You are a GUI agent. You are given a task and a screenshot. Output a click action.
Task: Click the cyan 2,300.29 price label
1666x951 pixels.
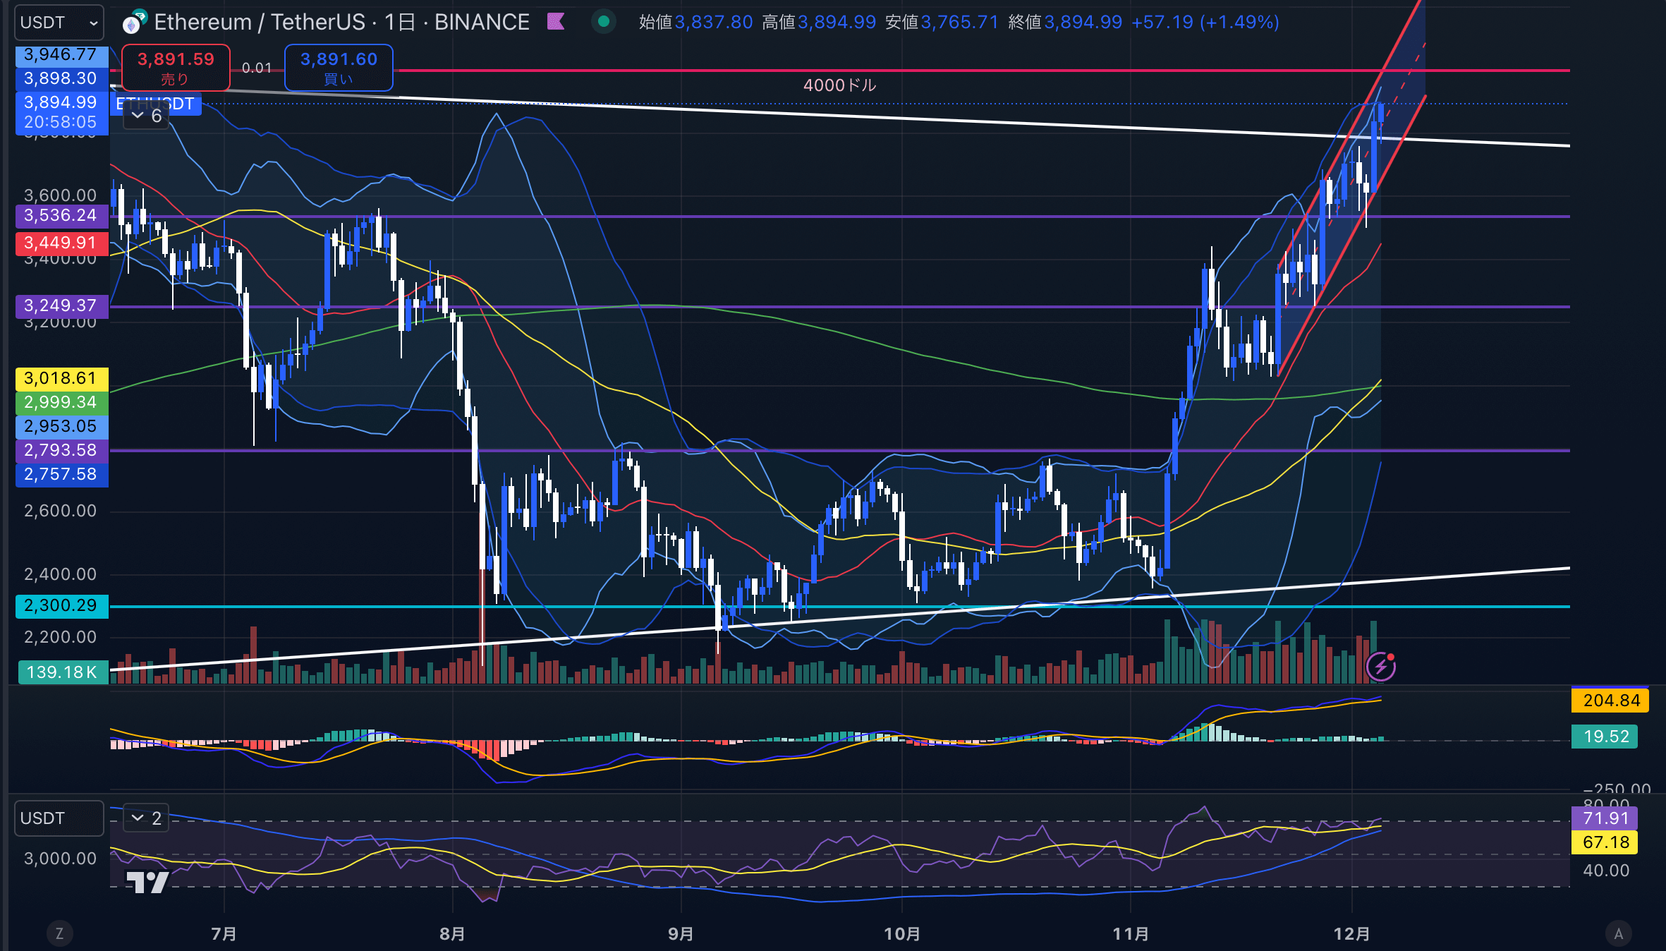(61, 606)
